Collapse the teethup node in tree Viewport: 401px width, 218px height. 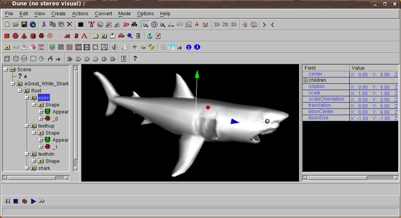[x=26, y=126]
